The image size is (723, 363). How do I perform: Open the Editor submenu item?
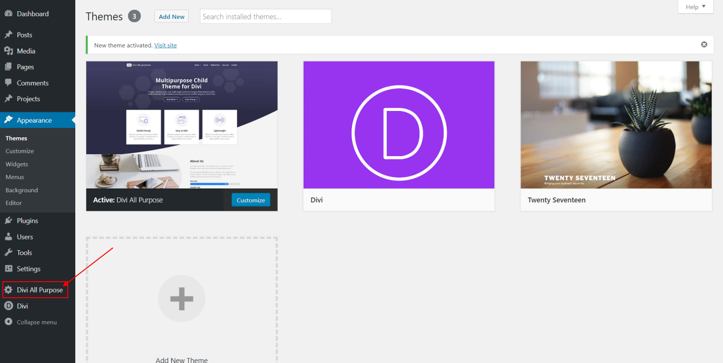tap(14, 203)
